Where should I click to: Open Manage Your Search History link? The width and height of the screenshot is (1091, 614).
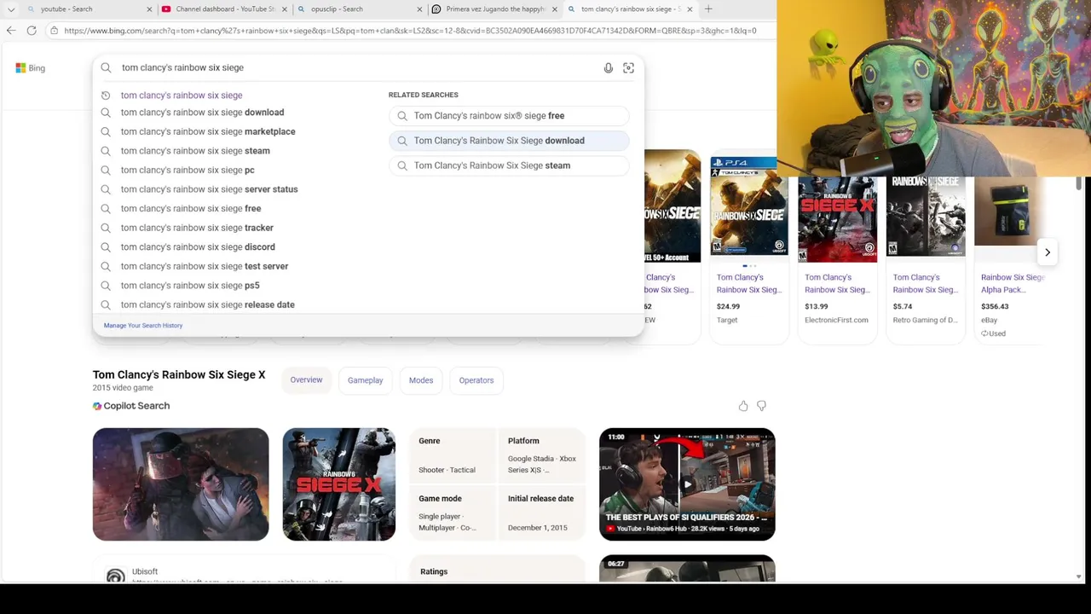pyautogui.click(x=143, y=326)
